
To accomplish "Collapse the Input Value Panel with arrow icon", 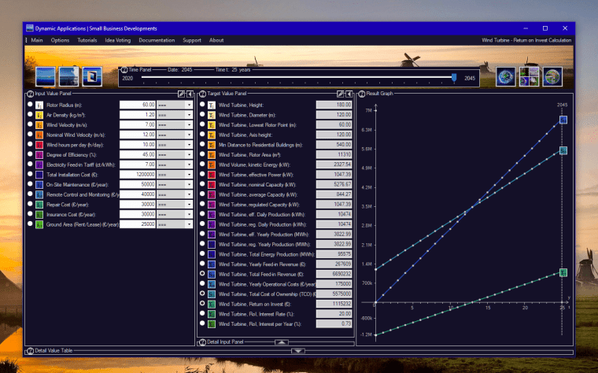I will tap(190, 94).
